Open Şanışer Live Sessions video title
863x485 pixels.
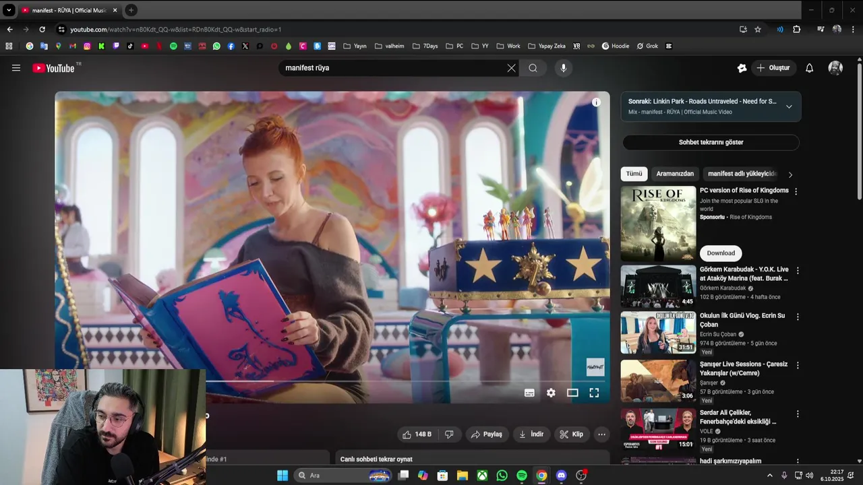[x=744, y=368]
